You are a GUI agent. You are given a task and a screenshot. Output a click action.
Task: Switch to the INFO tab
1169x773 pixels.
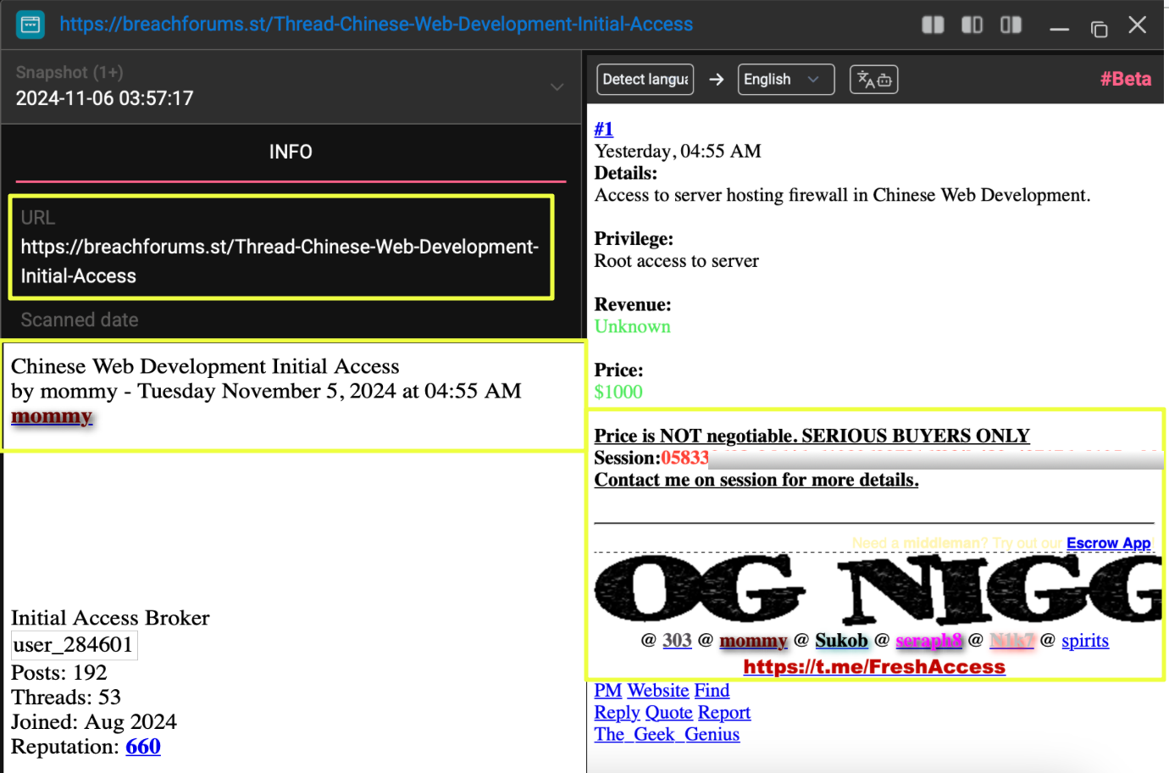[291, 152]
